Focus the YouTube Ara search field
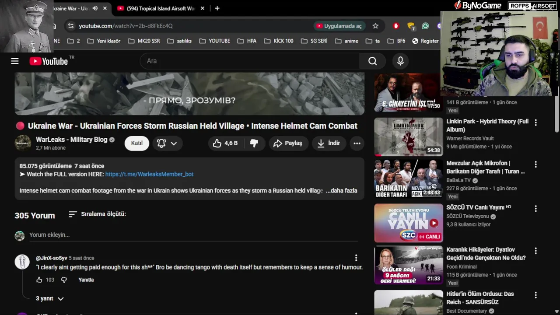The height and width of the screenshot is (315, 560). (x=250, y=61)
